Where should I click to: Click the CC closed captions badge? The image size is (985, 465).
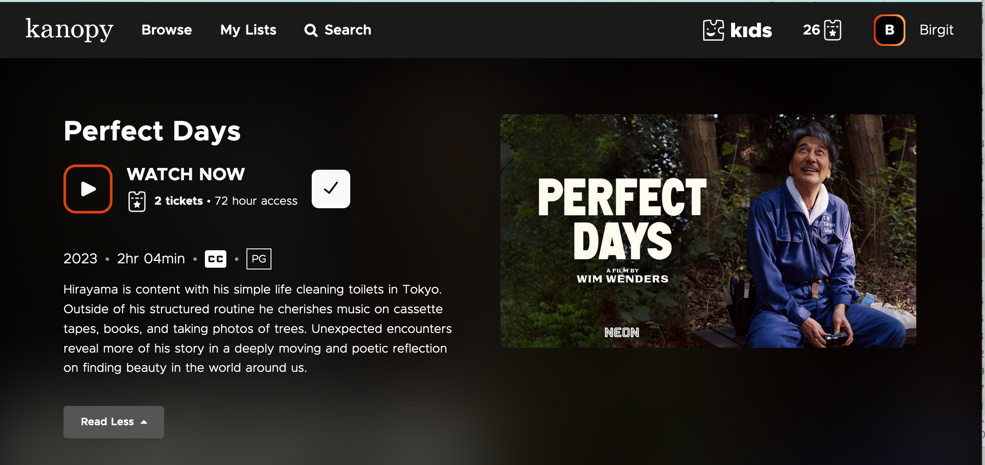(x=215, y=259)
